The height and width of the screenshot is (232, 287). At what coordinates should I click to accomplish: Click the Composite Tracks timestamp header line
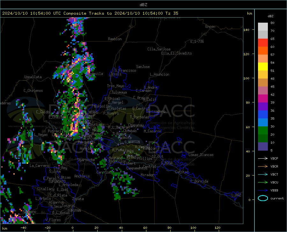click(x=90, y=13)
